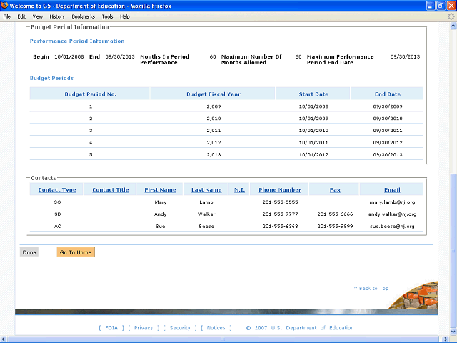This screenshot has height=343, width=457.
Task: Open the File menu
Action: coord(7,16)
